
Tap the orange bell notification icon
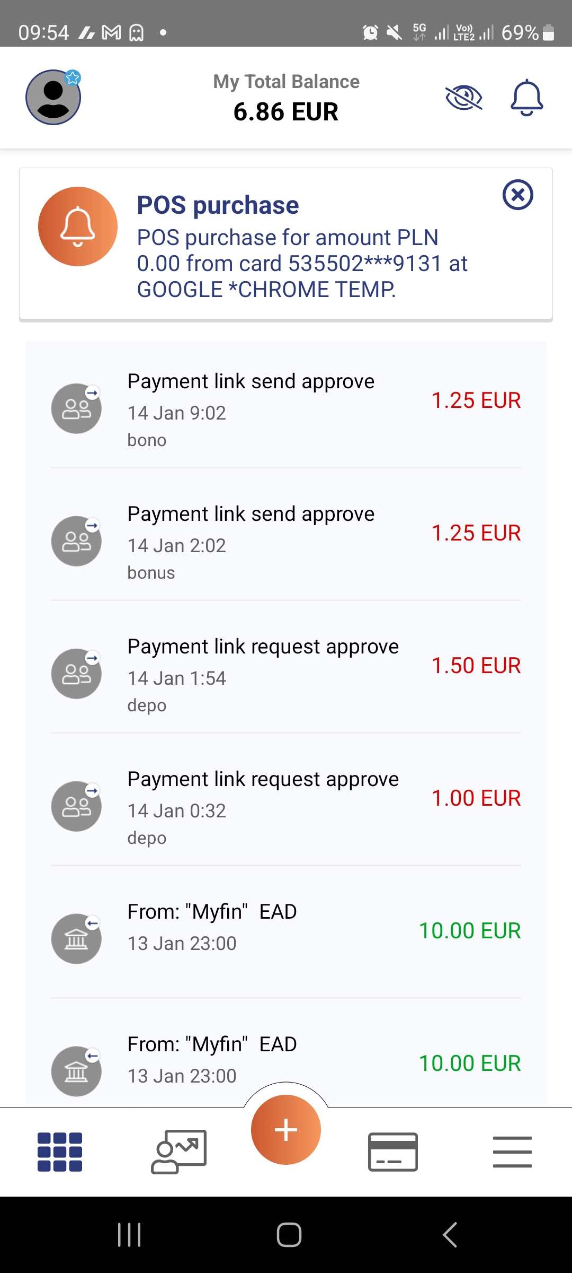(78, 226)
